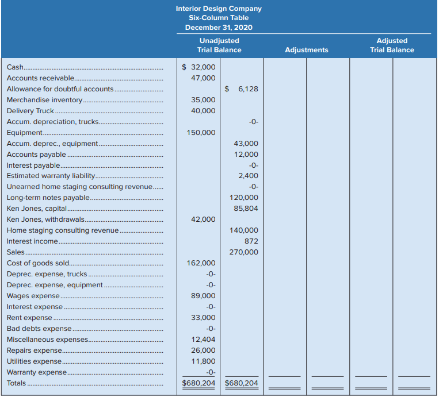Select 'Ken Jones, withdrawals' label
The width and height of the screenshot is (439, 397).
tap(45, 219)
